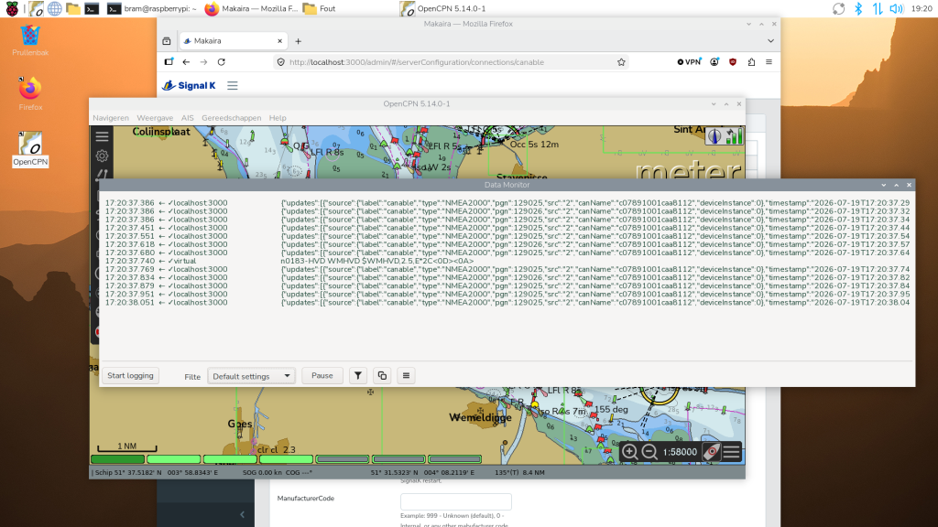Open OpenCPN settings gear icon

click(x=103, y=156)
